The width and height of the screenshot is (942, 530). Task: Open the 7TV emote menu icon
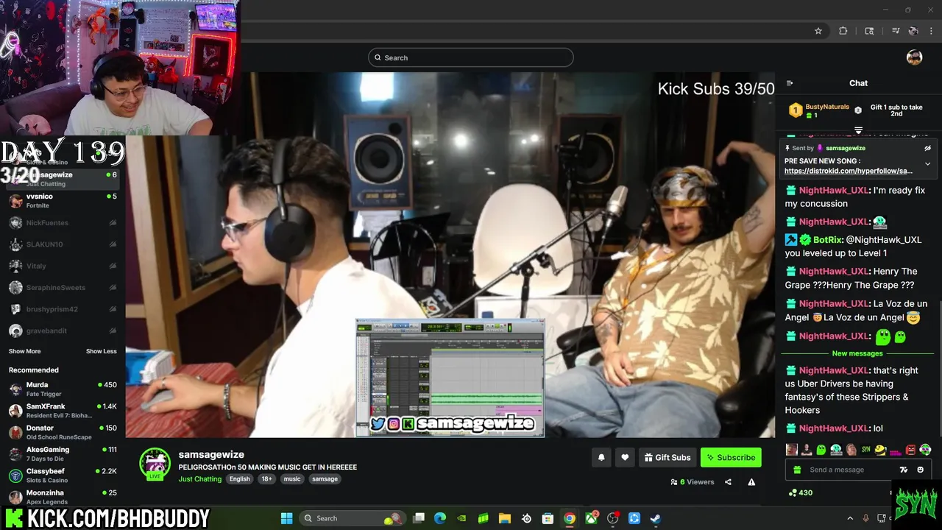pos(904,470)
